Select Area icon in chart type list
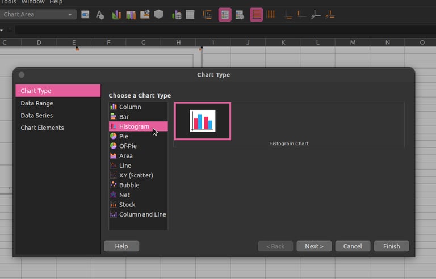Image resolution: width=436 pixels, height=279 pixels. (113, 155)
